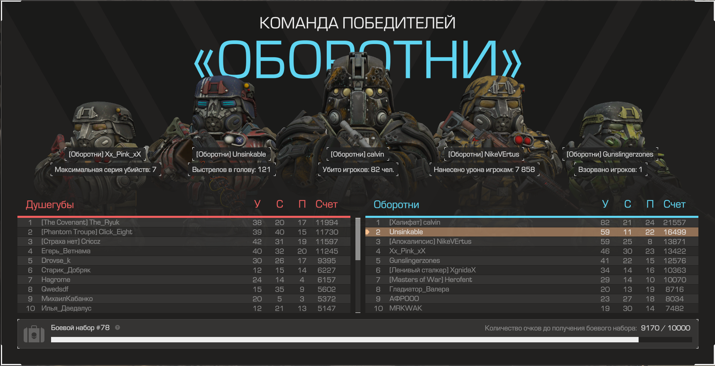
Task: Select the highlighted Unsinkable scoreboard row
Action: tap(531, 232)
